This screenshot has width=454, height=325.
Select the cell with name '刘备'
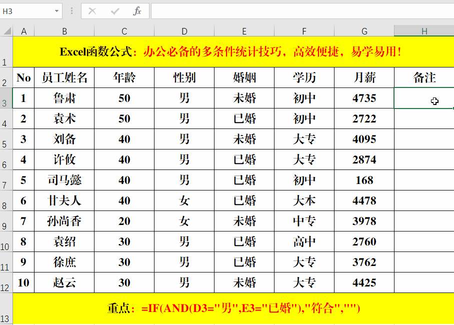pos(64,139)
